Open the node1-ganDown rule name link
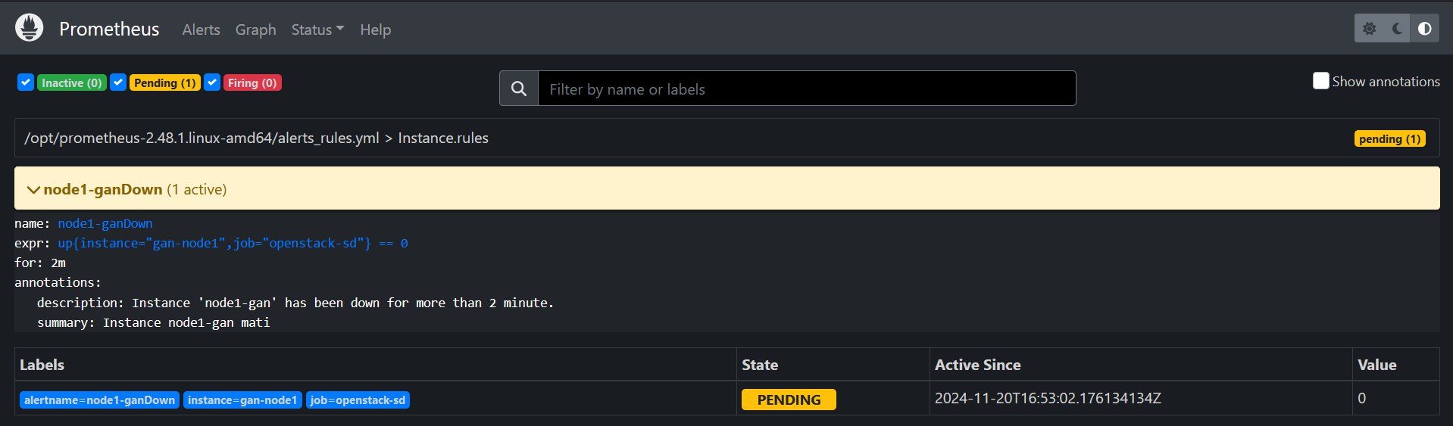Image resolution: width=1453 pixels, height=426 pixels. [x=105, y=223]
